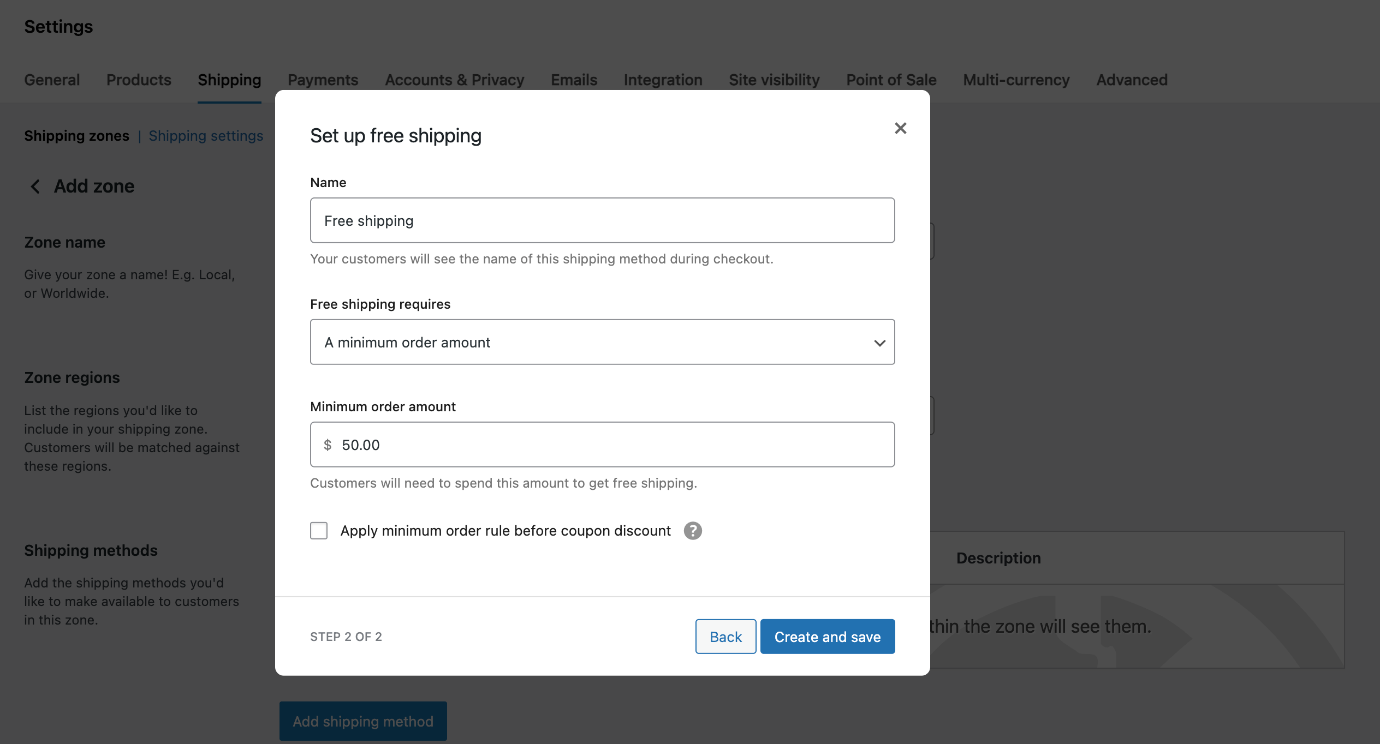Image resolution: width=1380 pixels, height=744 pixels.
Task: Enable Apply minimum order rule before coupon discount
Action: (319, 531)
